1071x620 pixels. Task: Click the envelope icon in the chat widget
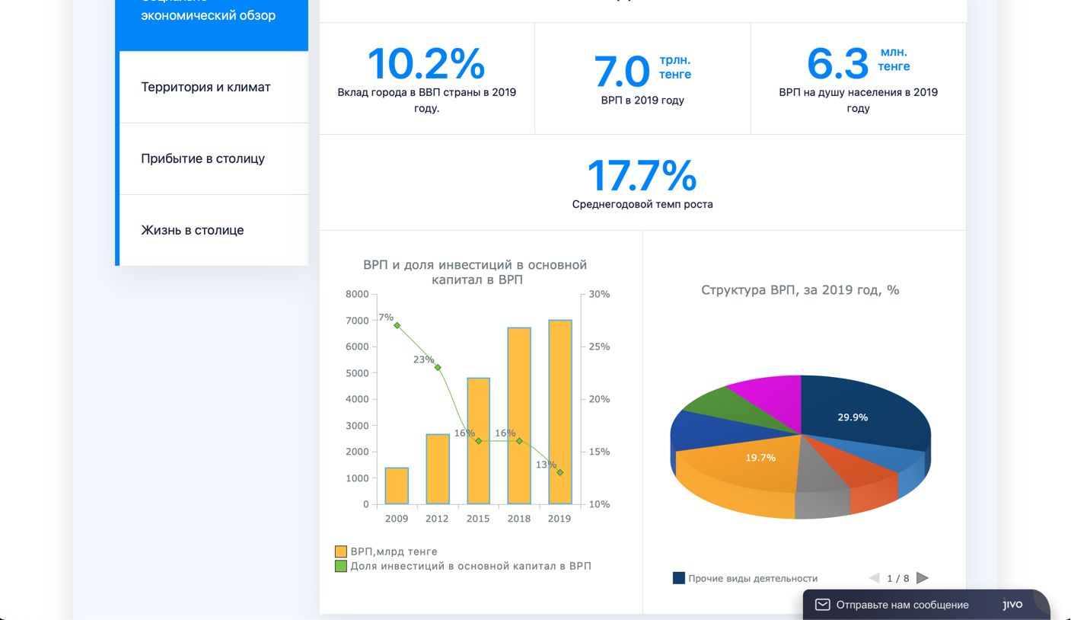click(x=823, y=605)
